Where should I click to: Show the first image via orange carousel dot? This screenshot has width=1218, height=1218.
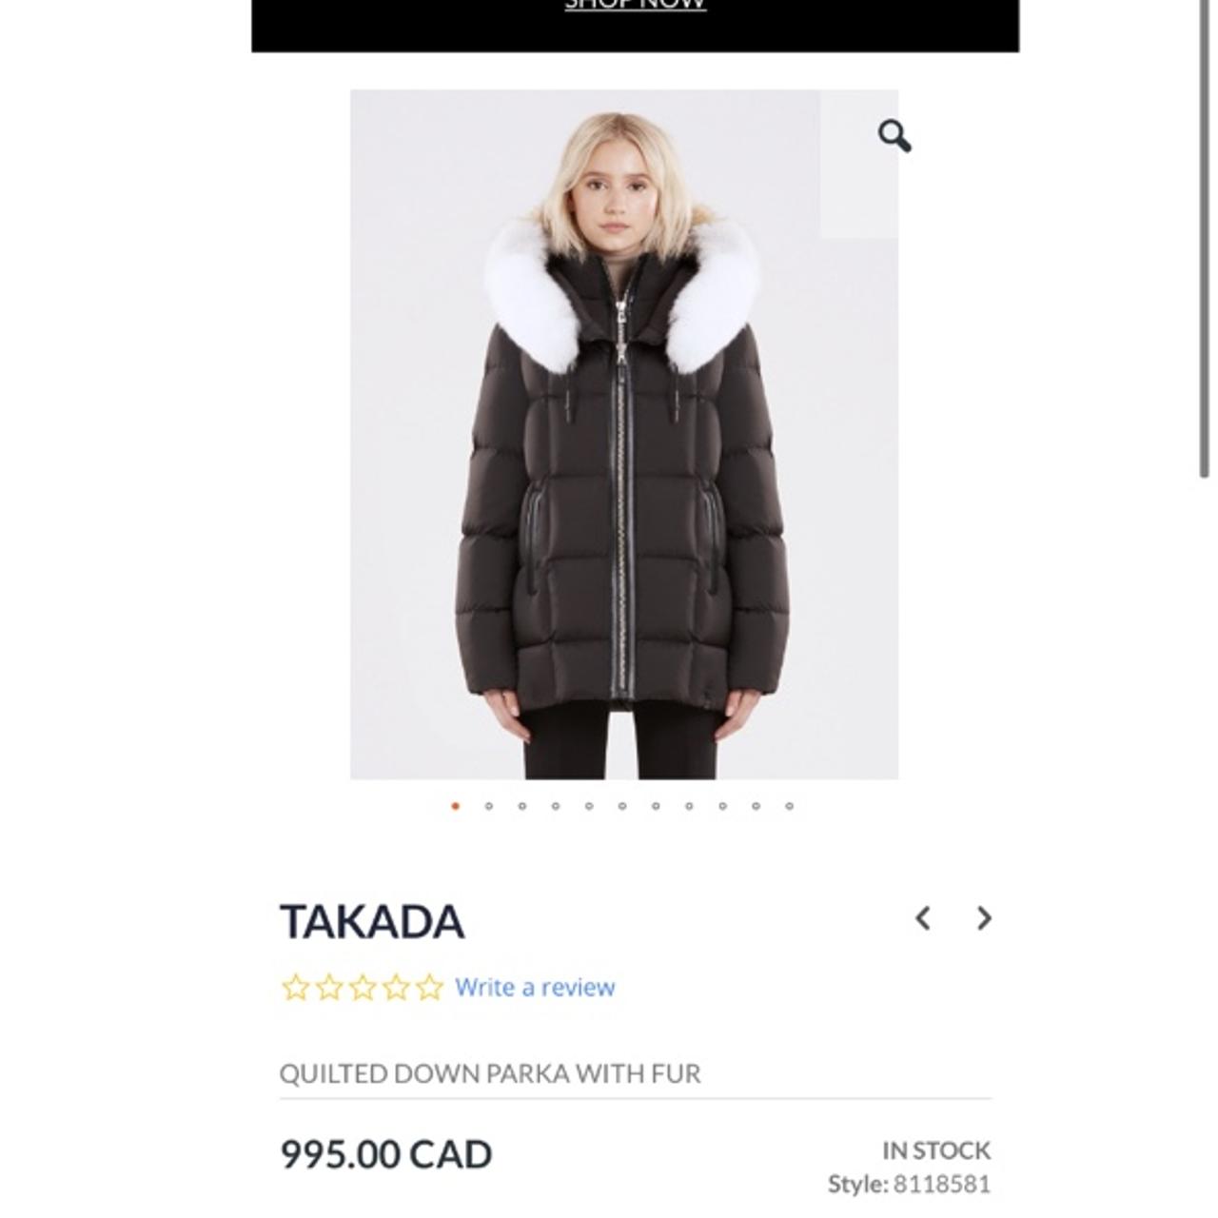pos(456,806)
